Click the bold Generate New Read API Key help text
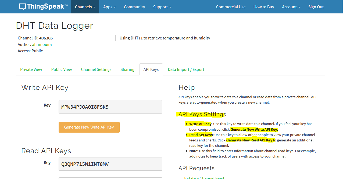The height and width of the screenshot is (179, 343). pyautogui.click(x=249, y=140)
